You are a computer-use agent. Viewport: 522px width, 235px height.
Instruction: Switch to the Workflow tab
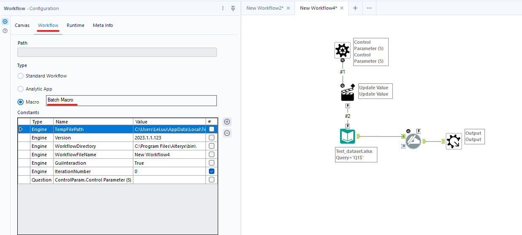(x=48, y=25)
